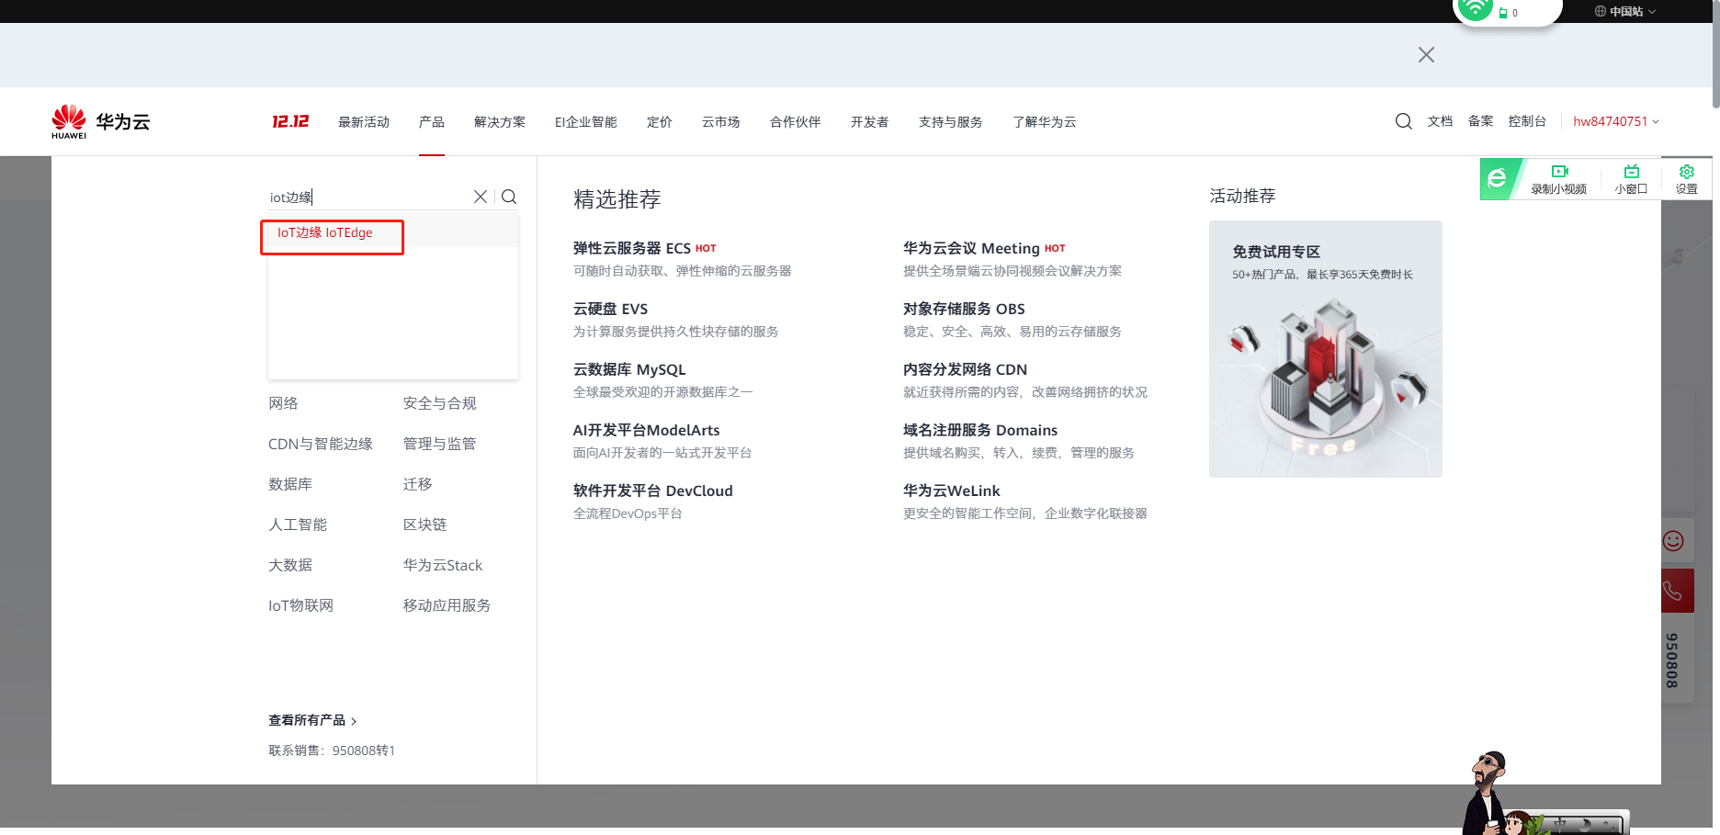Click the 950808 hotline number on sidebar
Image resolution: width=1720 pixels, height=835 pixels.
pyautogui.click(x=1672, y=660)
